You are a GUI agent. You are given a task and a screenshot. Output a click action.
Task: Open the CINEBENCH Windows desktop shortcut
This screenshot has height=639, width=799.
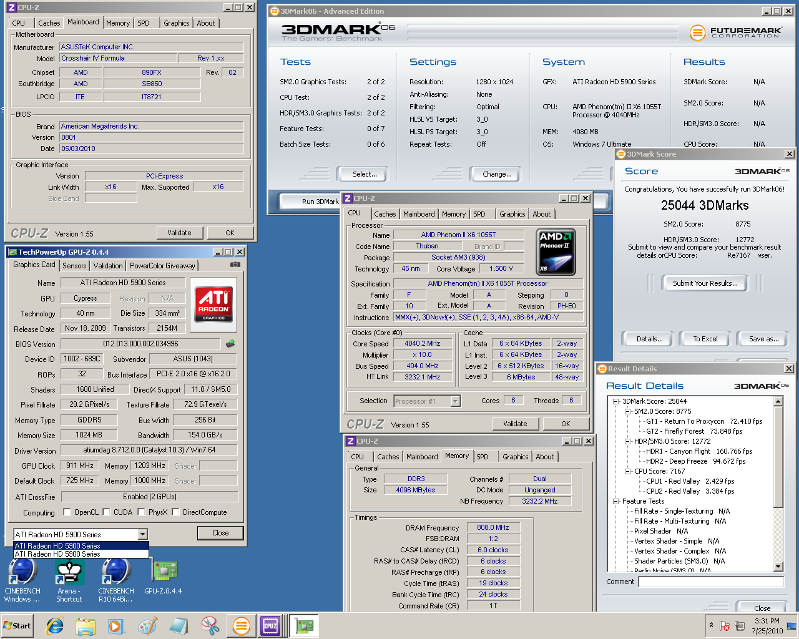click(x=22, y=580)
